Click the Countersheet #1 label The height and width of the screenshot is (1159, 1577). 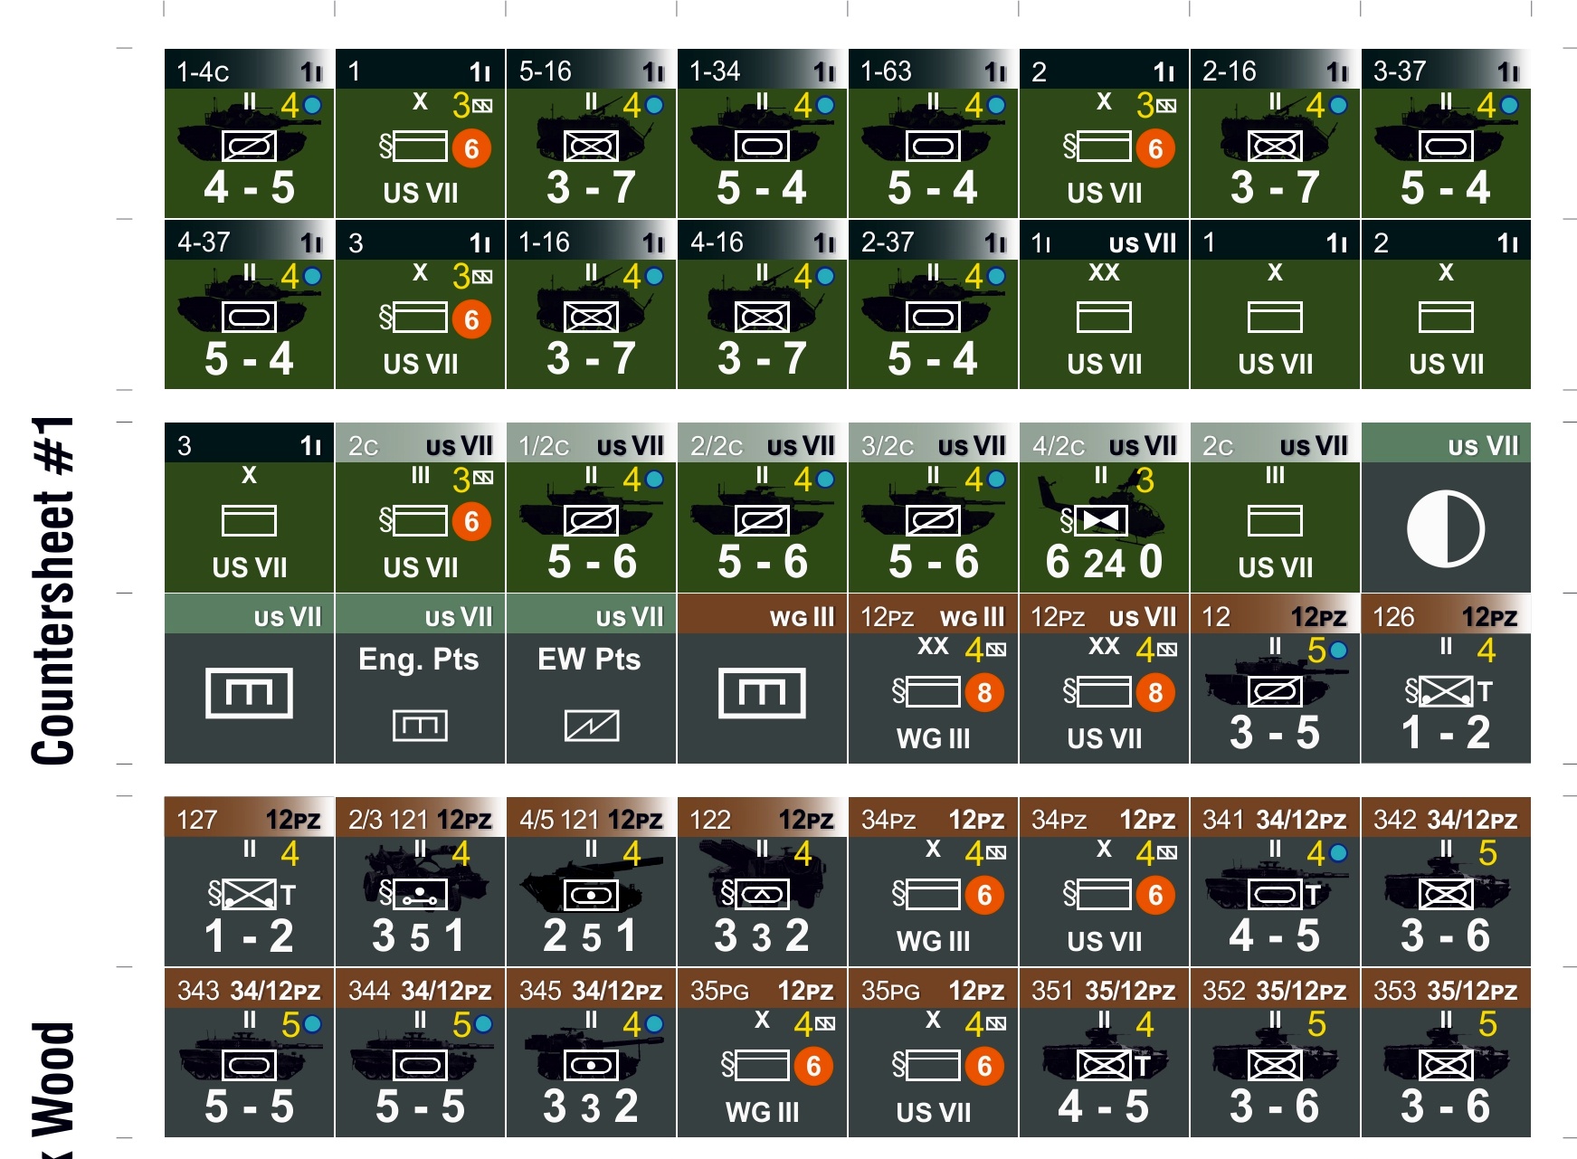click(53, 591)
